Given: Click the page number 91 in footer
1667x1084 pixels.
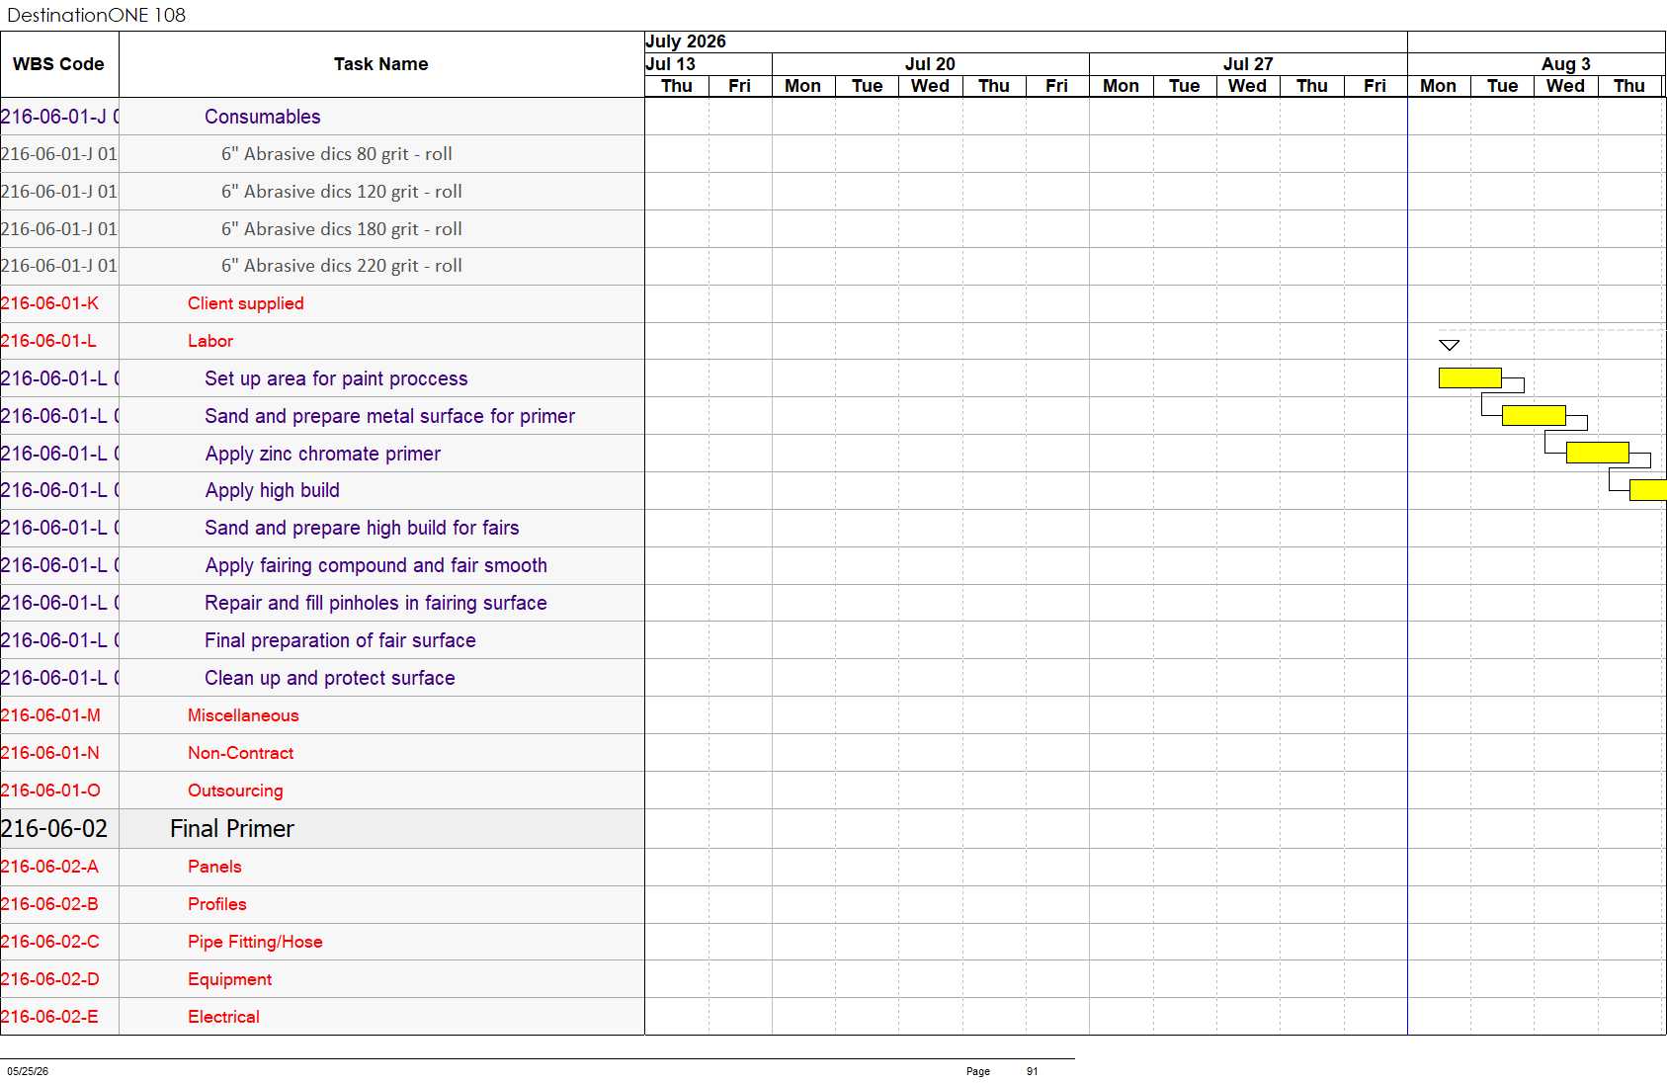Looking at the screenshot, I should 1032,1071.
